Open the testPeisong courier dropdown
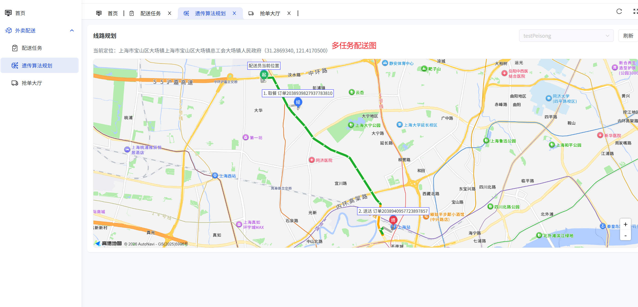The height and width of the screenshot is (307, 638). tap(566, 36)
